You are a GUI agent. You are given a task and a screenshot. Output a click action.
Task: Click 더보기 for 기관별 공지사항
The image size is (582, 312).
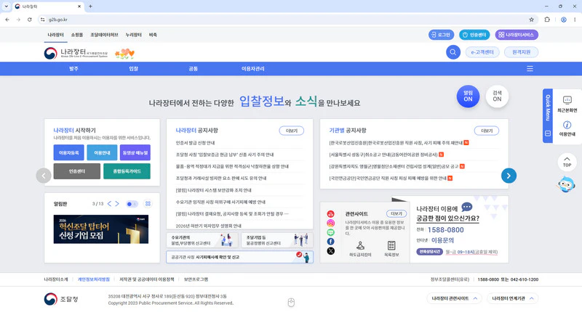pos(487,131)
